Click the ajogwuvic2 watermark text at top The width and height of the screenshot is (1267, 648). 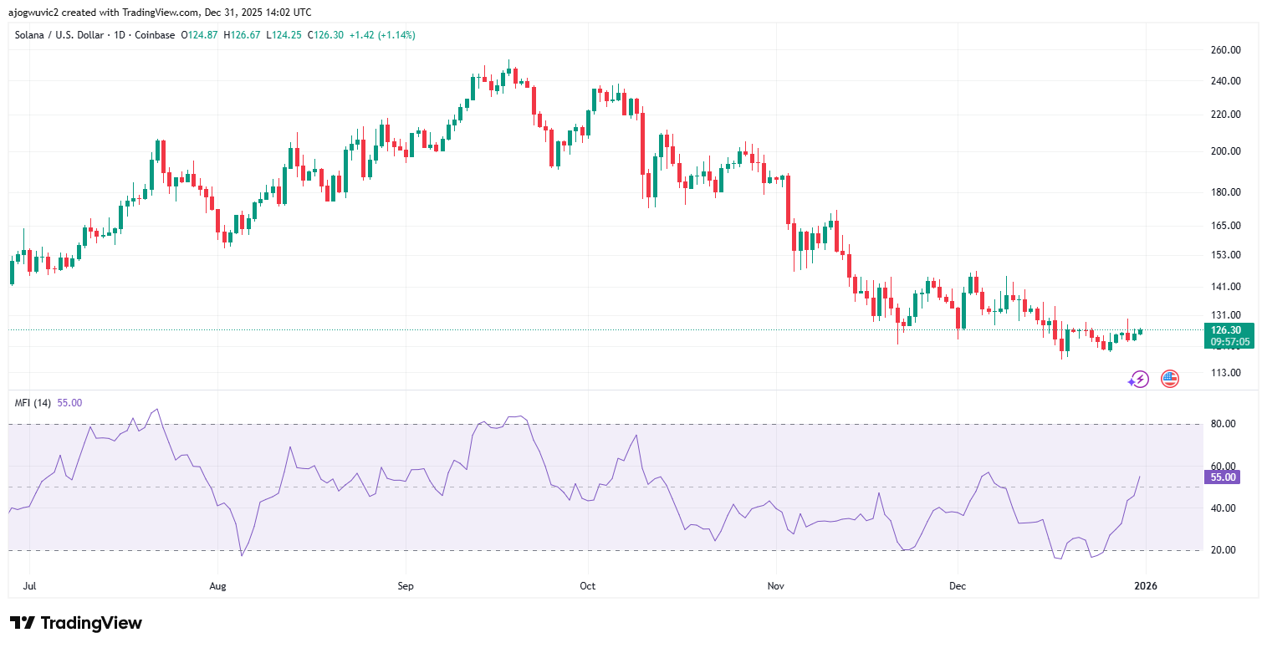pos(33,12)
